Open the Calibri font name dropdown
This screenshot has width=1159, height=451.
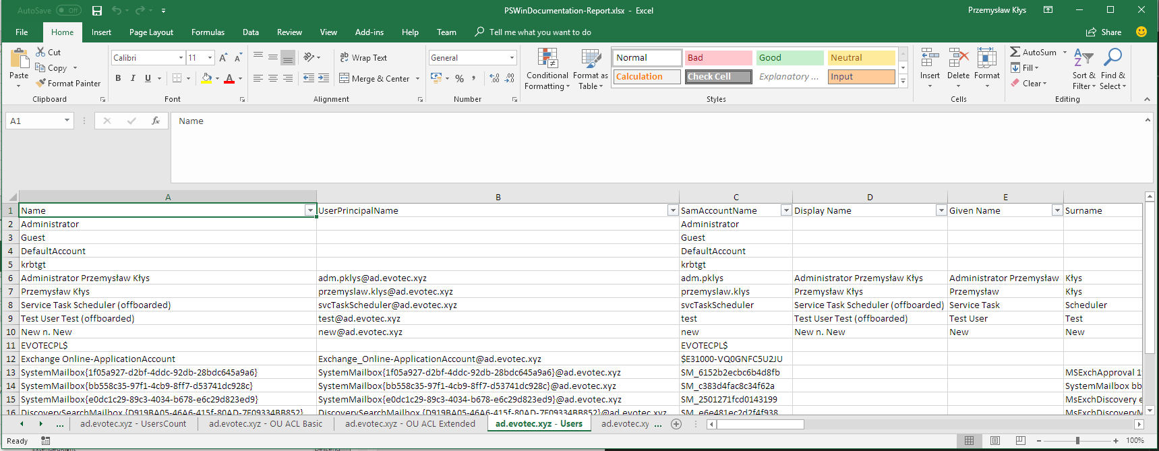tap(181, 58)
